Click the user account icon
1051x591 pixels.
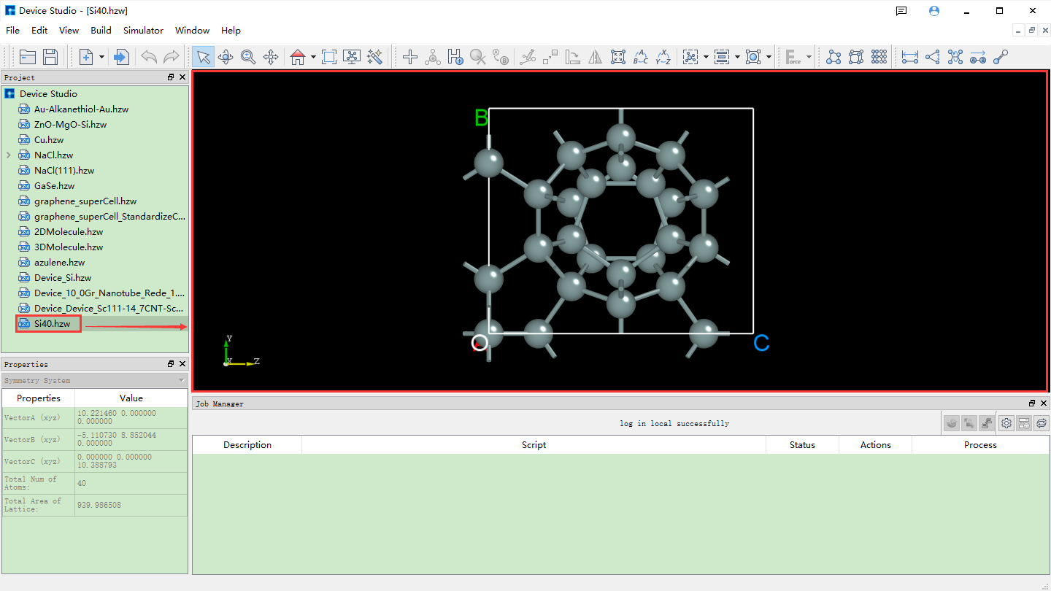pos(934,11)
